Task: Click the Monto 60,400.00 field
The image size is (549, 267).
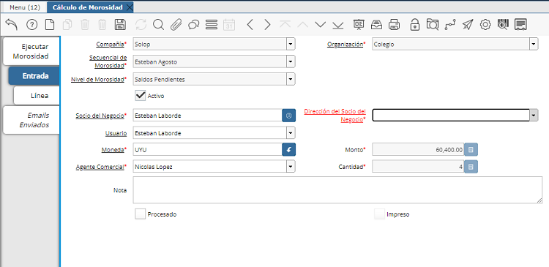Action: point(418,150)
